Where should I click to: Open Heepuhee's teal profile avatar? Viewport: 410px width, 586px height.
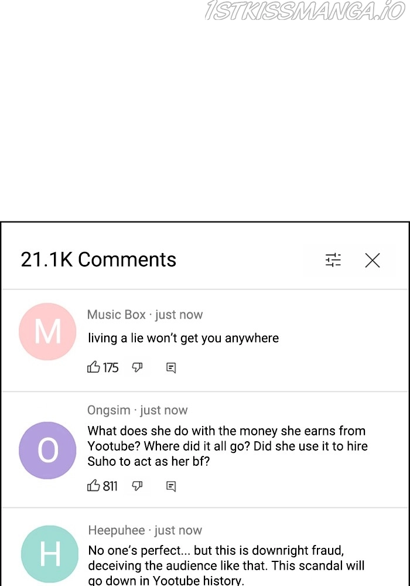click(50, 554)
